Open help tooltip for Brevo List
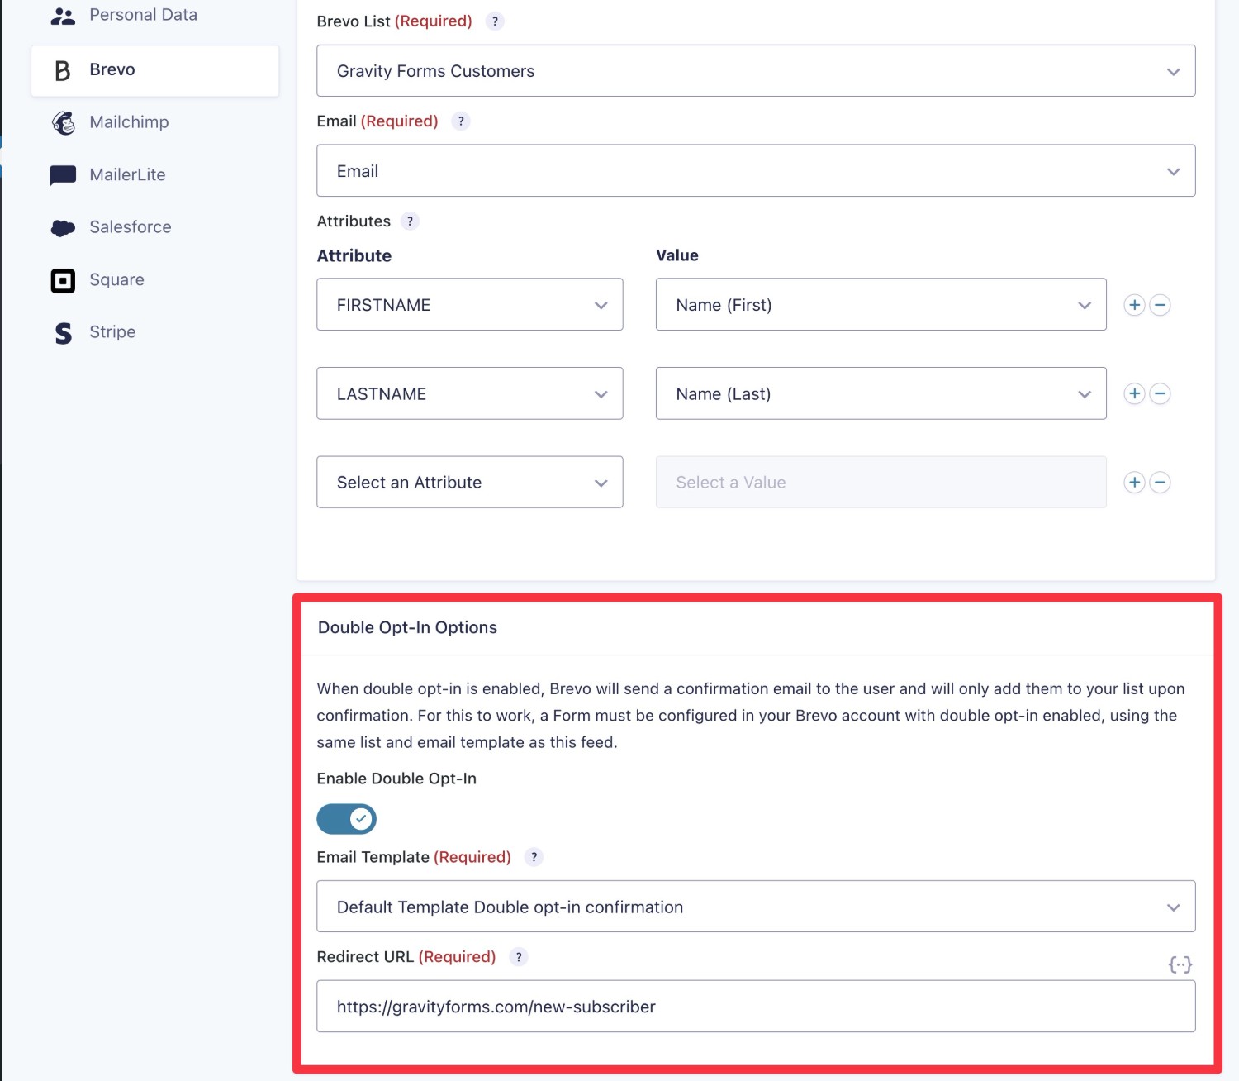 coord(494,21)
